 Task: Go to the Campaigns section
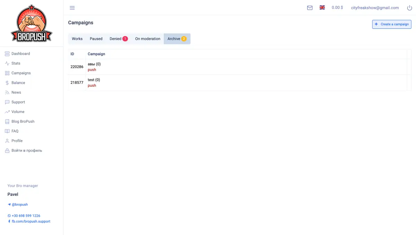(21, 73)
